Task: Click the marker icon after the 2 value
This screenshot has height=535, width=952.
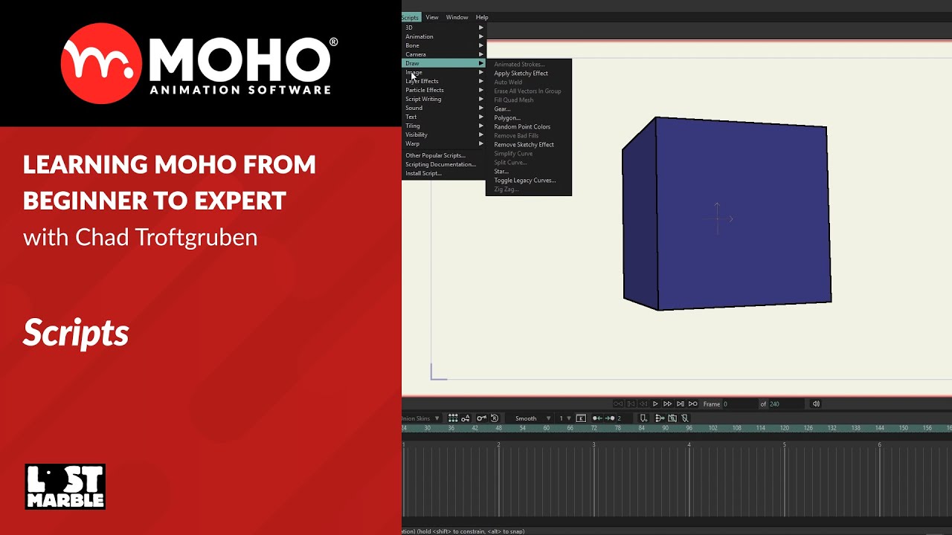Action: (x=643, y=418)
